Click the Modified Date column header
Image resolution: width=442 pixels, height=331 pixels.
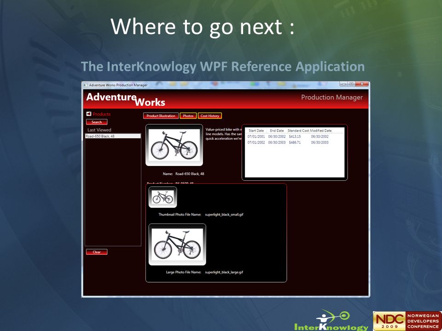(321, 131)
